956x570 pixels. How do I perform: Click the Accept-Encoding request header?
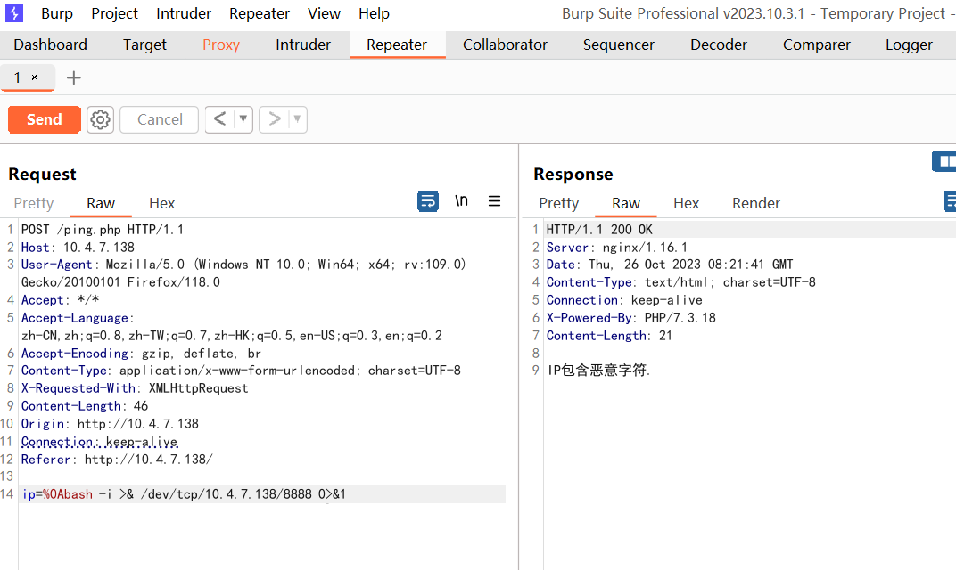point(141,354)
